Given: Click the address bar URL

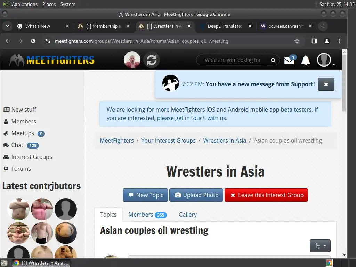Looking at the screenshot, I should pos(141,41).
